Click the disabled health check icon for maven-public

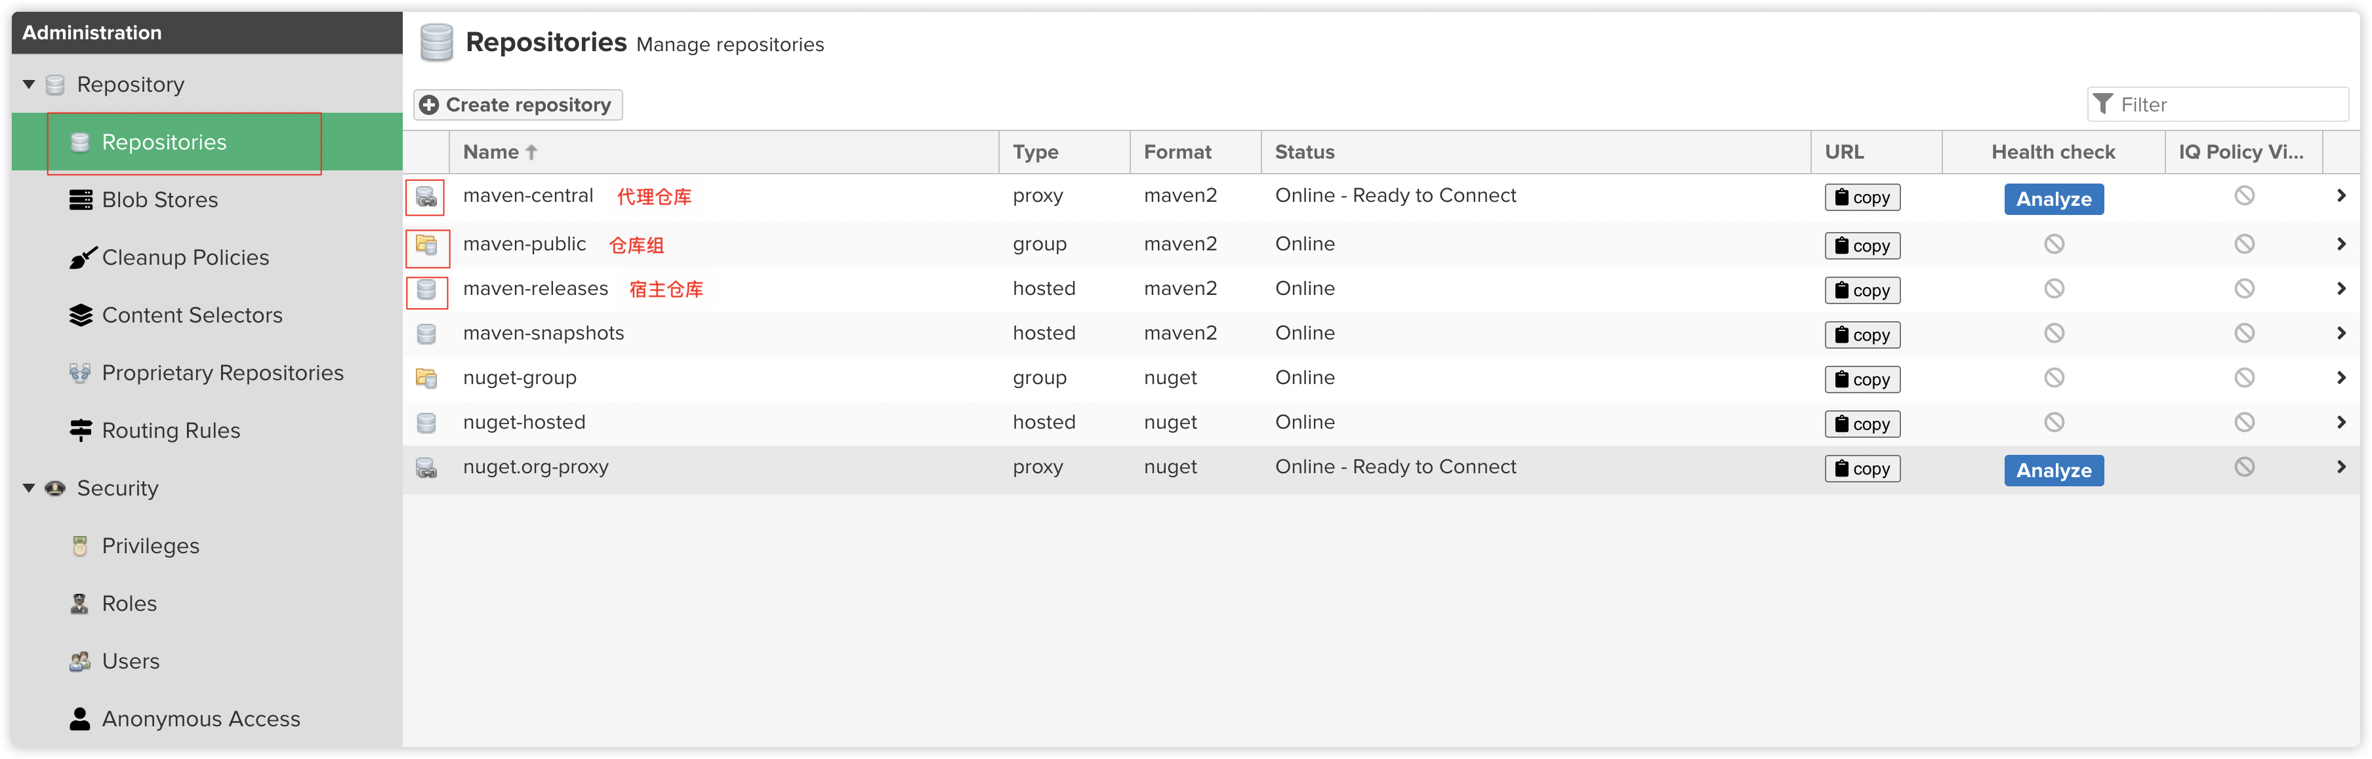(x=2055, y=244)
